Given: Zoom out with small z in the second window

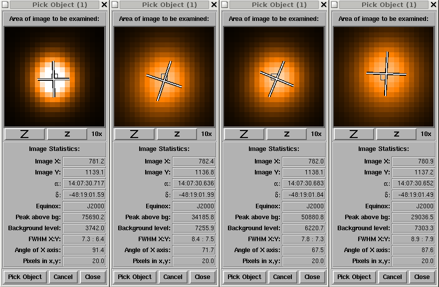Looking at the screenshot, I should tap(177, 134).
